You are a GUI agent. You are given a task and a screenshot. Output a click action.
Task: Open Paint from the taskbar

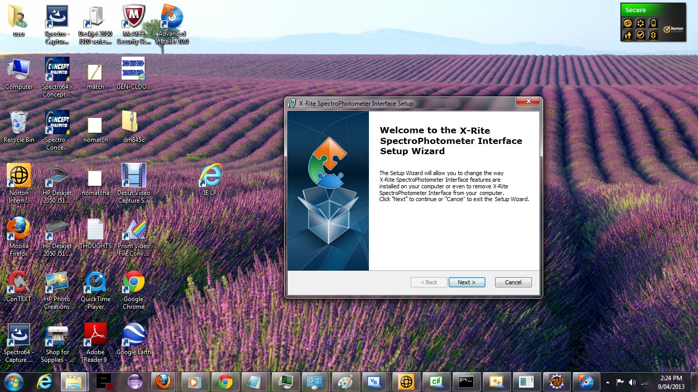point(345,381)
